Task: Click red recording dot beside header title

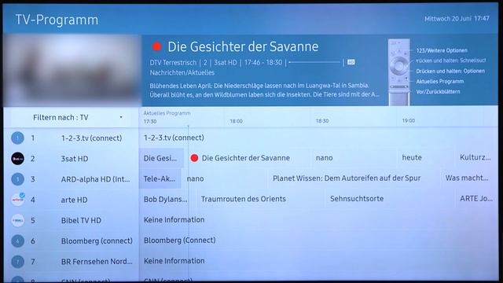Action: [x=157, y=47]
